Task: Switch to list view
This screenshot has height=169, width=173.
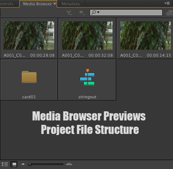Action: click(x=5, y=164)
